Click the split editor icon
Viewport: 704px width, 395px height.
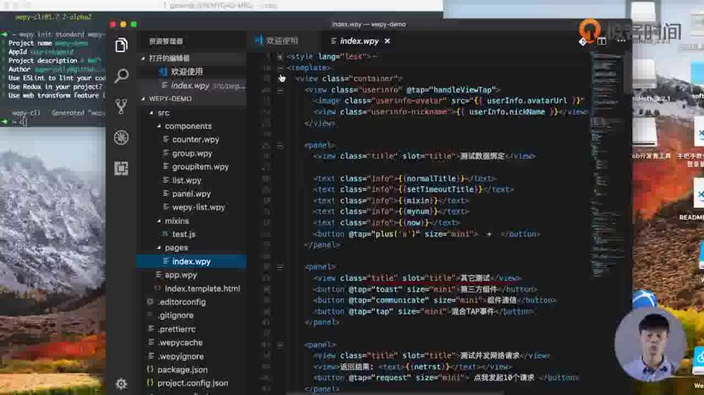(x=601, y=41)
